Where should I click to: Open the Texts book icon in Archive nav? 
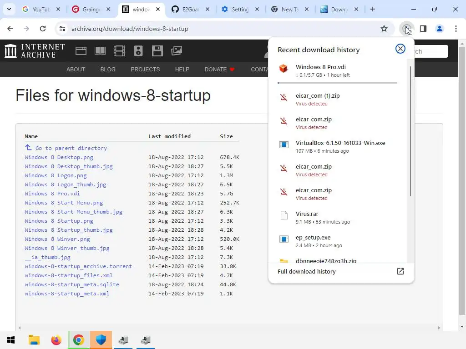tap(100, 51)
